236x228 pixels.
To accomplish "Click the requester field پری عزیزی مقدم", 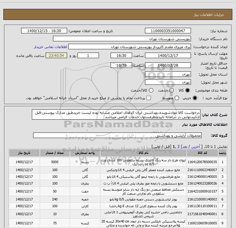I will pos(130,47).
